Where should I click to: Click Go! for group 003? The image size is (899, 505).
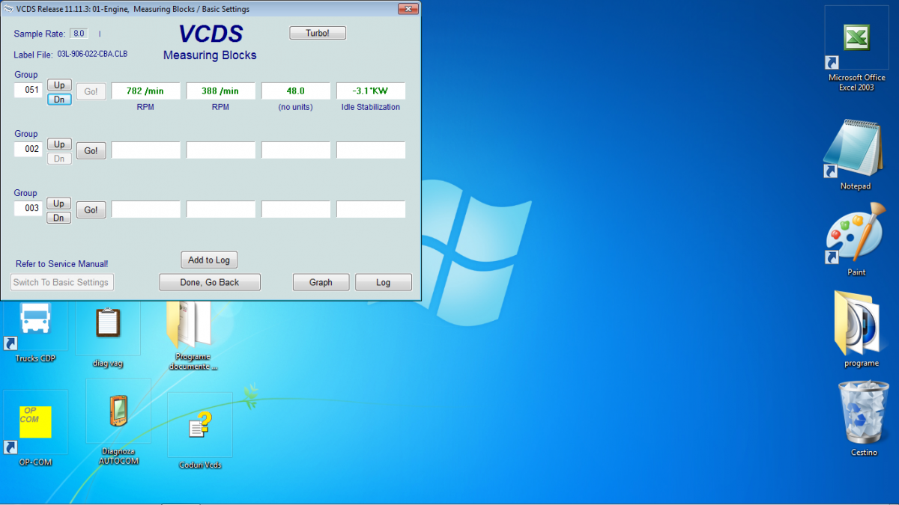click(91, 210)
